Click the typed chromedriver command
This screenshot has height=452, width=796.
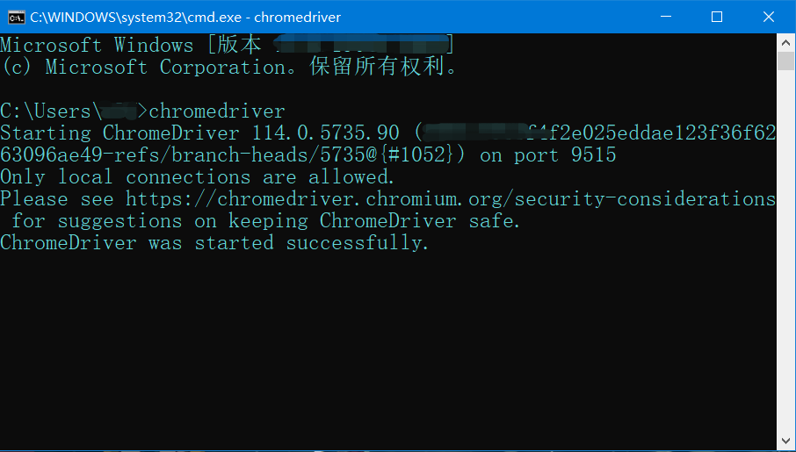click(x=217, y=111)
